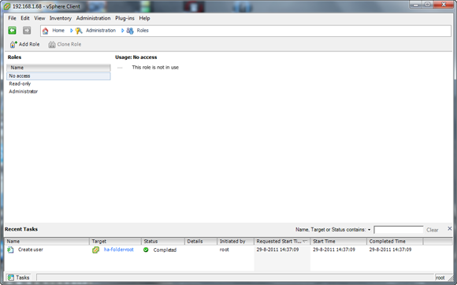Expand the arrow after Home breadcrumb

click(72, 30)
